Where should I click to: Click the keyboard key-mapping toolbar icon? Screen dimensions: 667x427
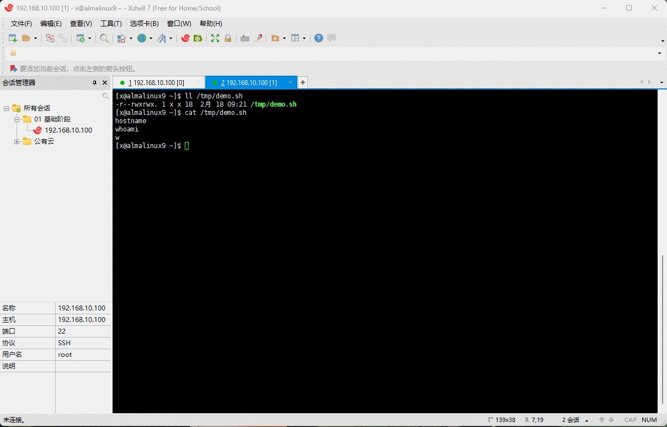245,38
